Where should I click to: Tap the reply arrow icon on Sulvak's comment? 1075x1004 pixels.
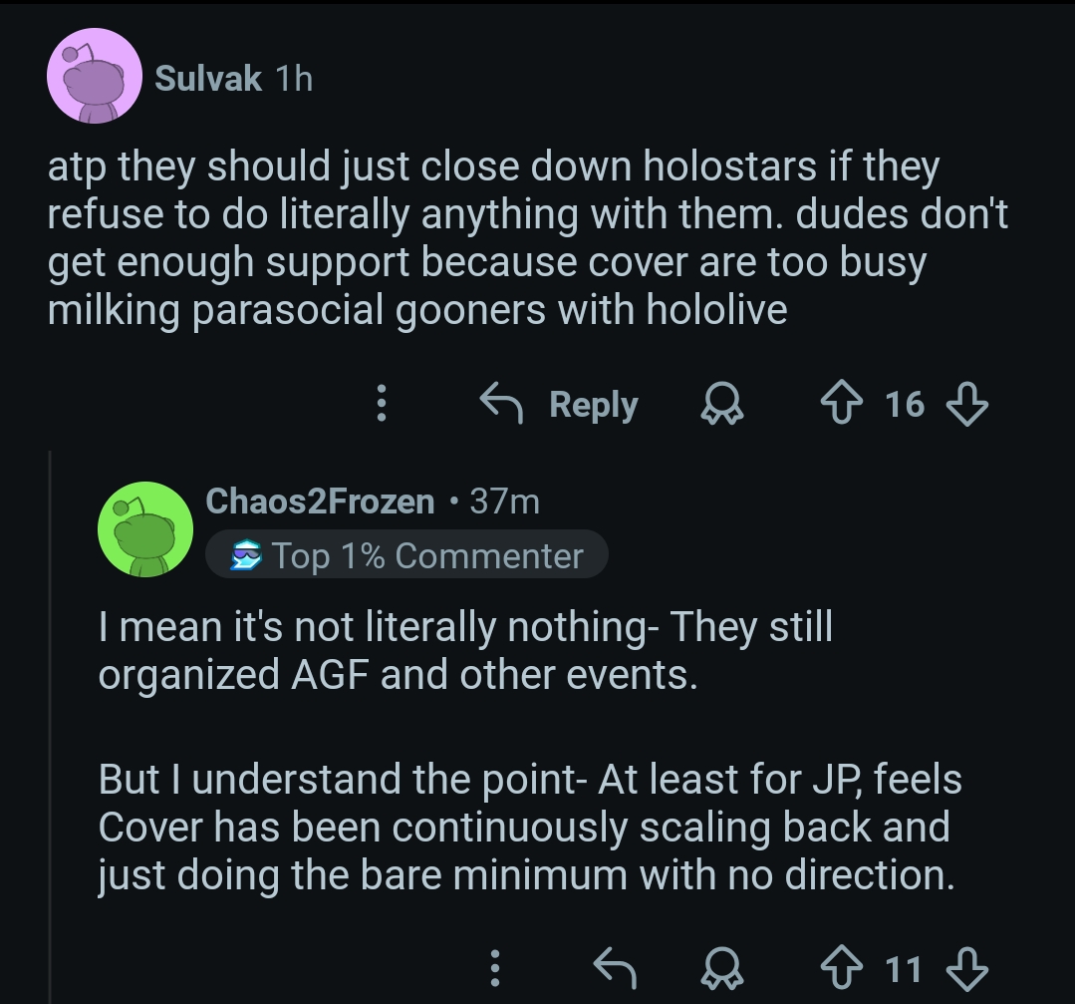click(504, 404)
